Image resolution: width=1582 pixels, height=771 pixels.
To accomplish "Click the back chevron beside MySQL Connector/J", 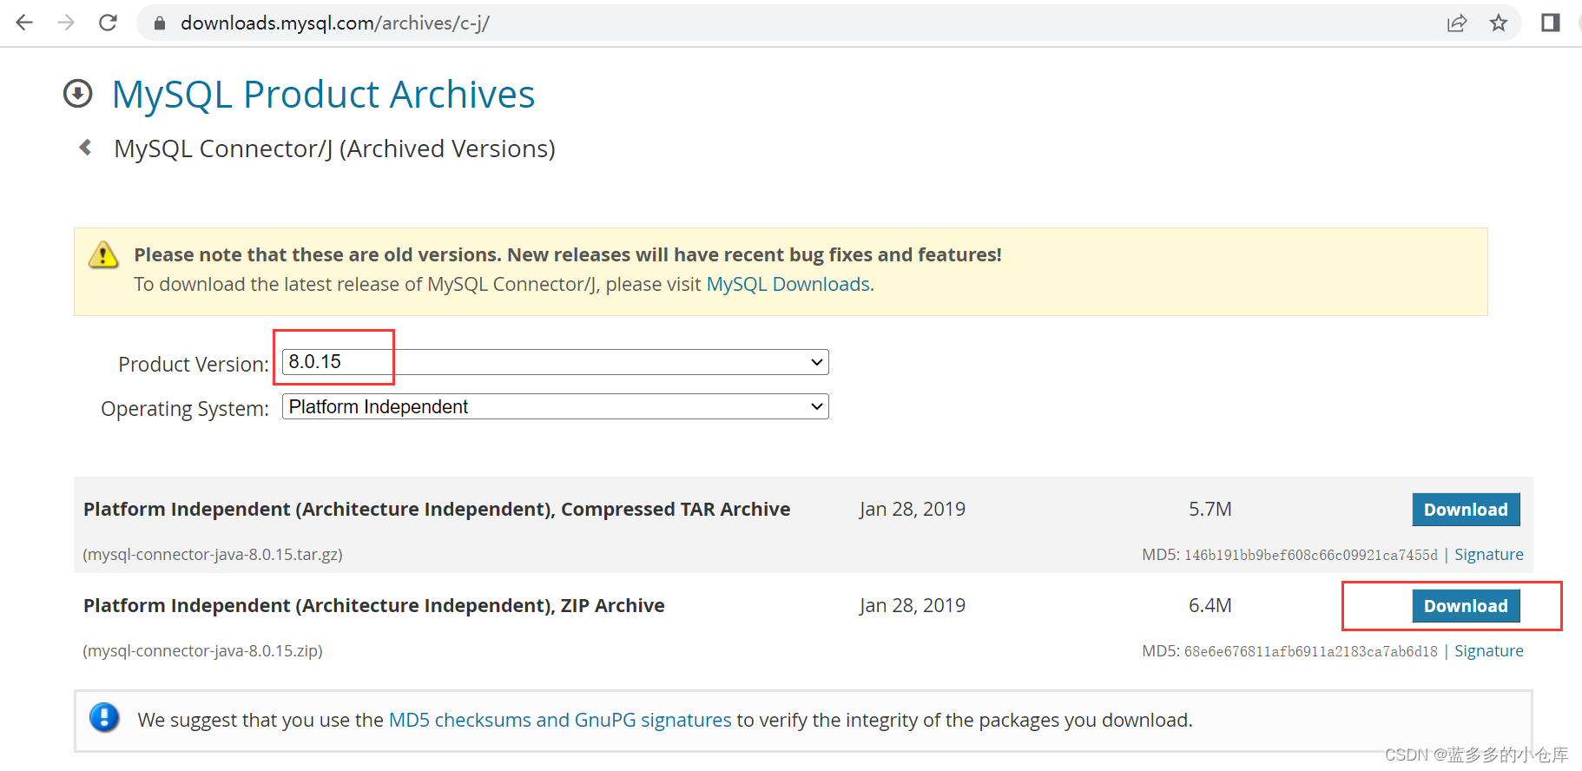I will (x=85, y=148).
